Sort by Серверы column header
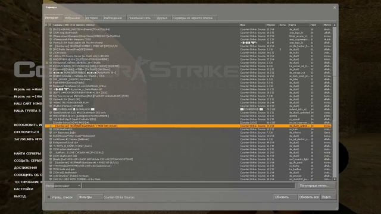The width and height of the screenshot is (381, 214). pos(145,25)
